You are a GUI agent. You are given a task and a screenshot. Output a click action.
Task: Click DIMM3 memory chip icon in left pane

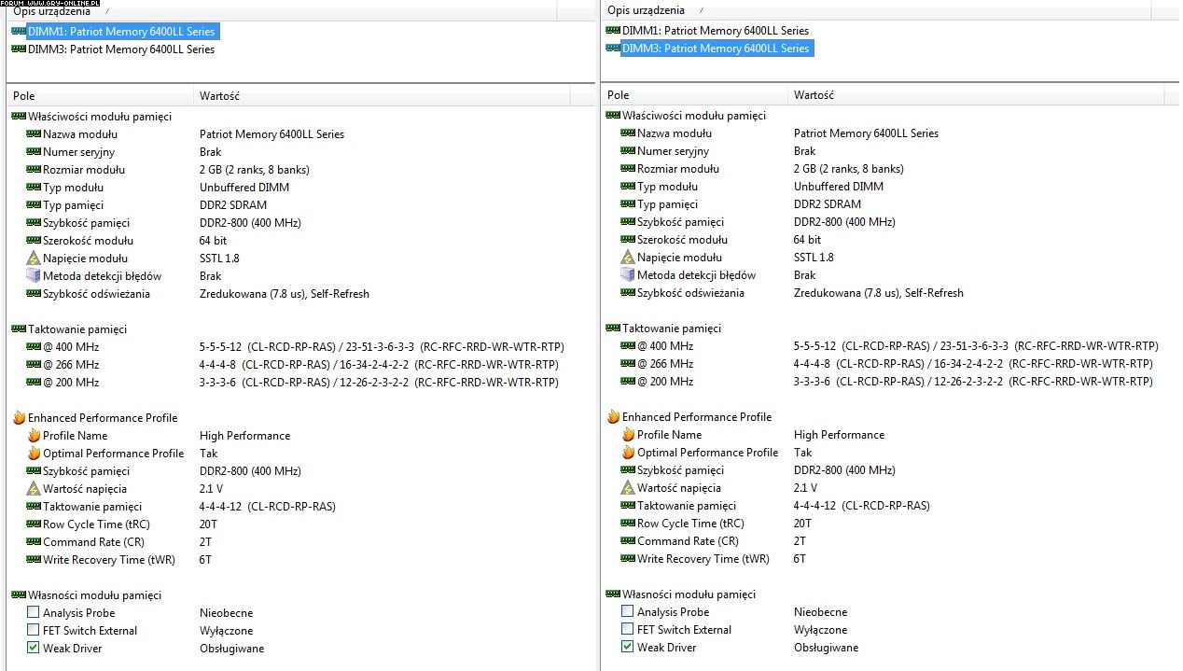point(19,49)
